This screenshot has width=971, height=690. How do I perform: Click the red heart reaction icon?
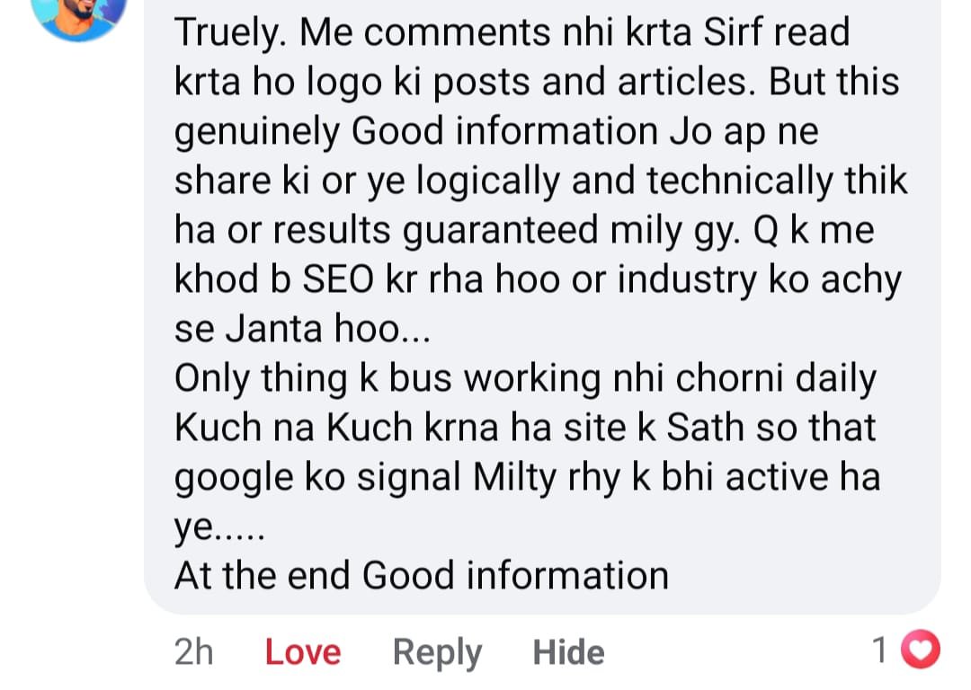[x=921, y=650]
